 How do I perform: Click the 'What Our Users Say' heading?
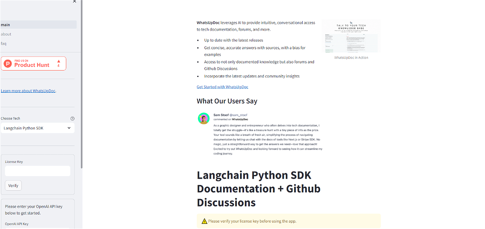click(x=227, y=101)
